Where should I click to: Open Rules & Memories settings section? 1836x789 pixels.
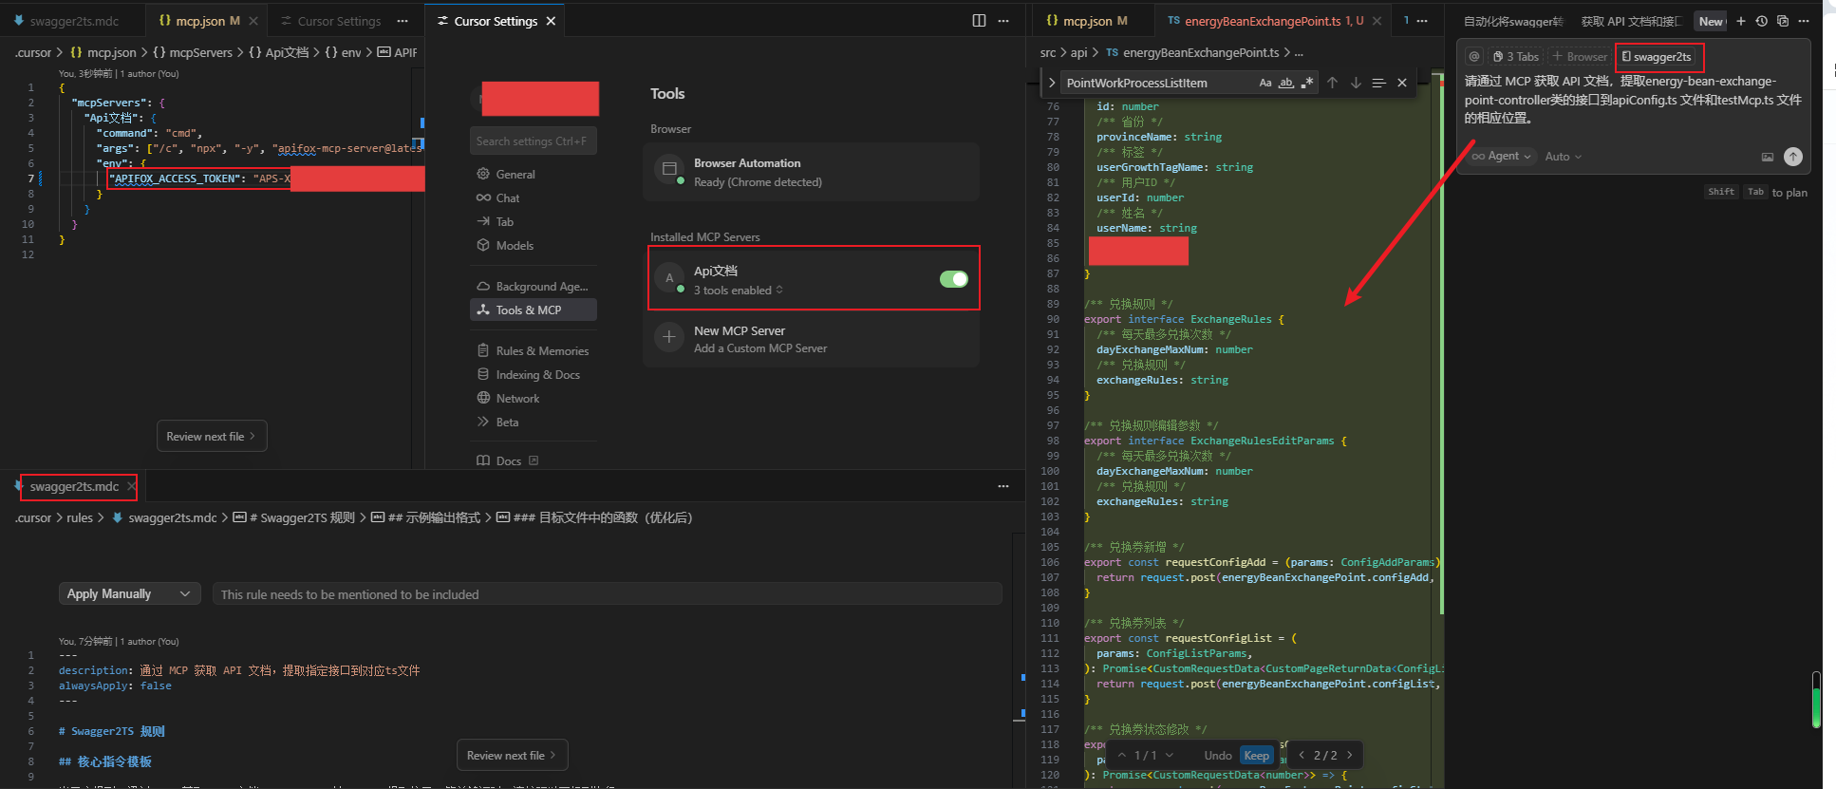541,351
